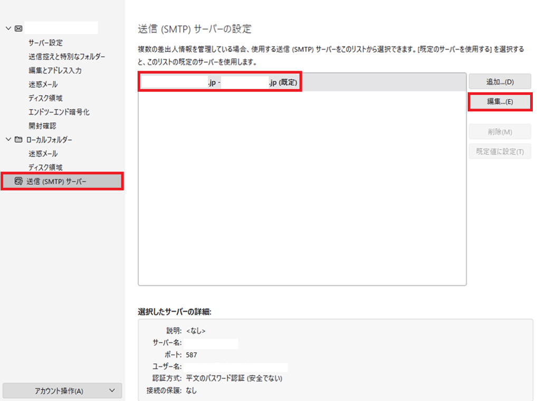Select the default (既定) SMTP server entry

coord(219,83)
